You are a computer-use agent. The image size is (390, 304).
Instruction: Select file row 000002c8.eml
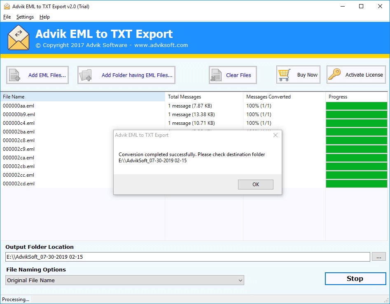(19, 140)
